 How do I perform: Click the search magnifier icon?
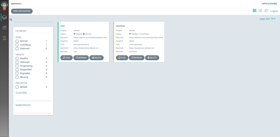[11, 20]
